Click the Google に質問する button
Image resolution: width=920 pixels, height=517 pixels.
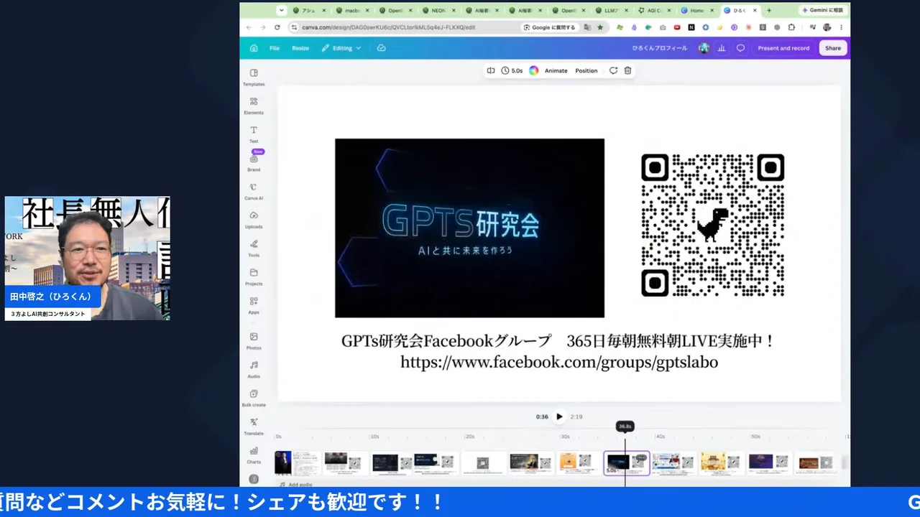coord(549,27)
